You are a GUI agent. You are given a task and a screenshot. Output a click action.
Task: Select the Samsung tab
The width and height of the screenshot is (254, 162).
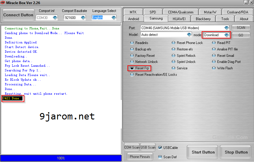pos(156,18)
